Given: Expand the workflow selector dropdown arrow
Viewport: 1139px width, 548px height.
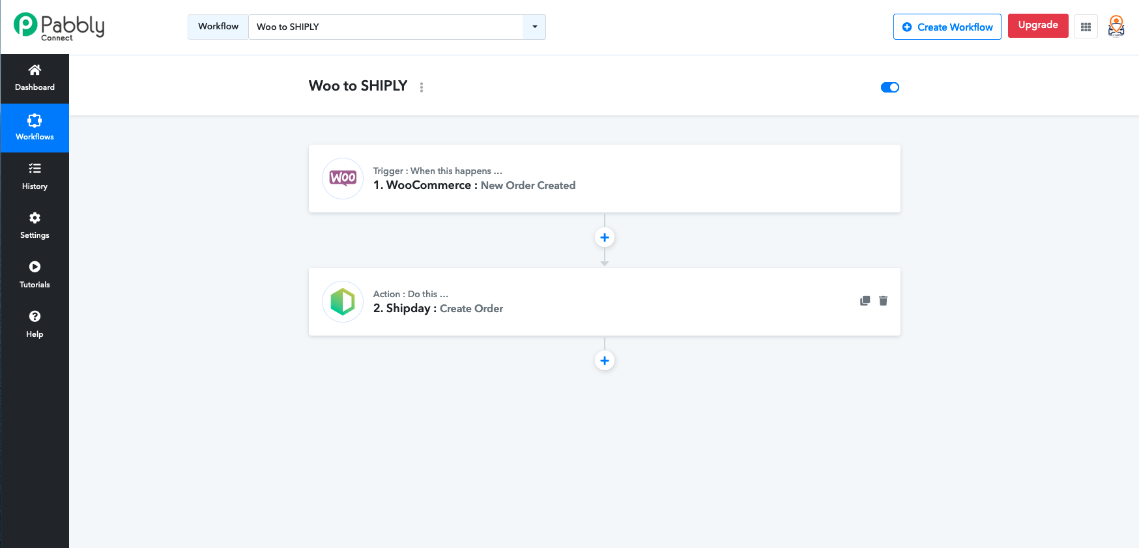Looking at the screenshot, I should coord(534,27).
